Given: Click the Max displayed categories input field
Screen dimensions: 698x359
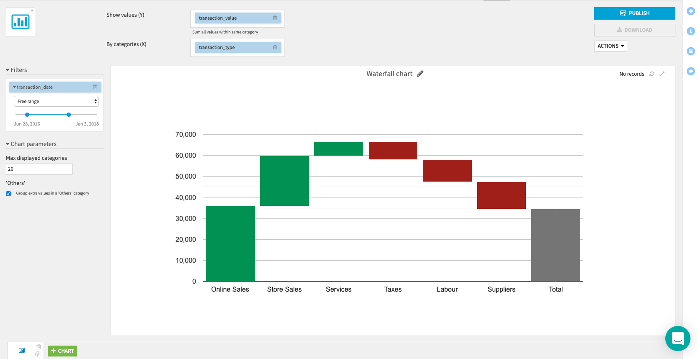Looking at the screenshot, I should [39, 169].
